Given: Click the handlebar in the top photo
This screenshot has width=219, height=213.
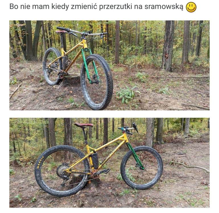Looking at the screenshot, I should tap(82, 32).
